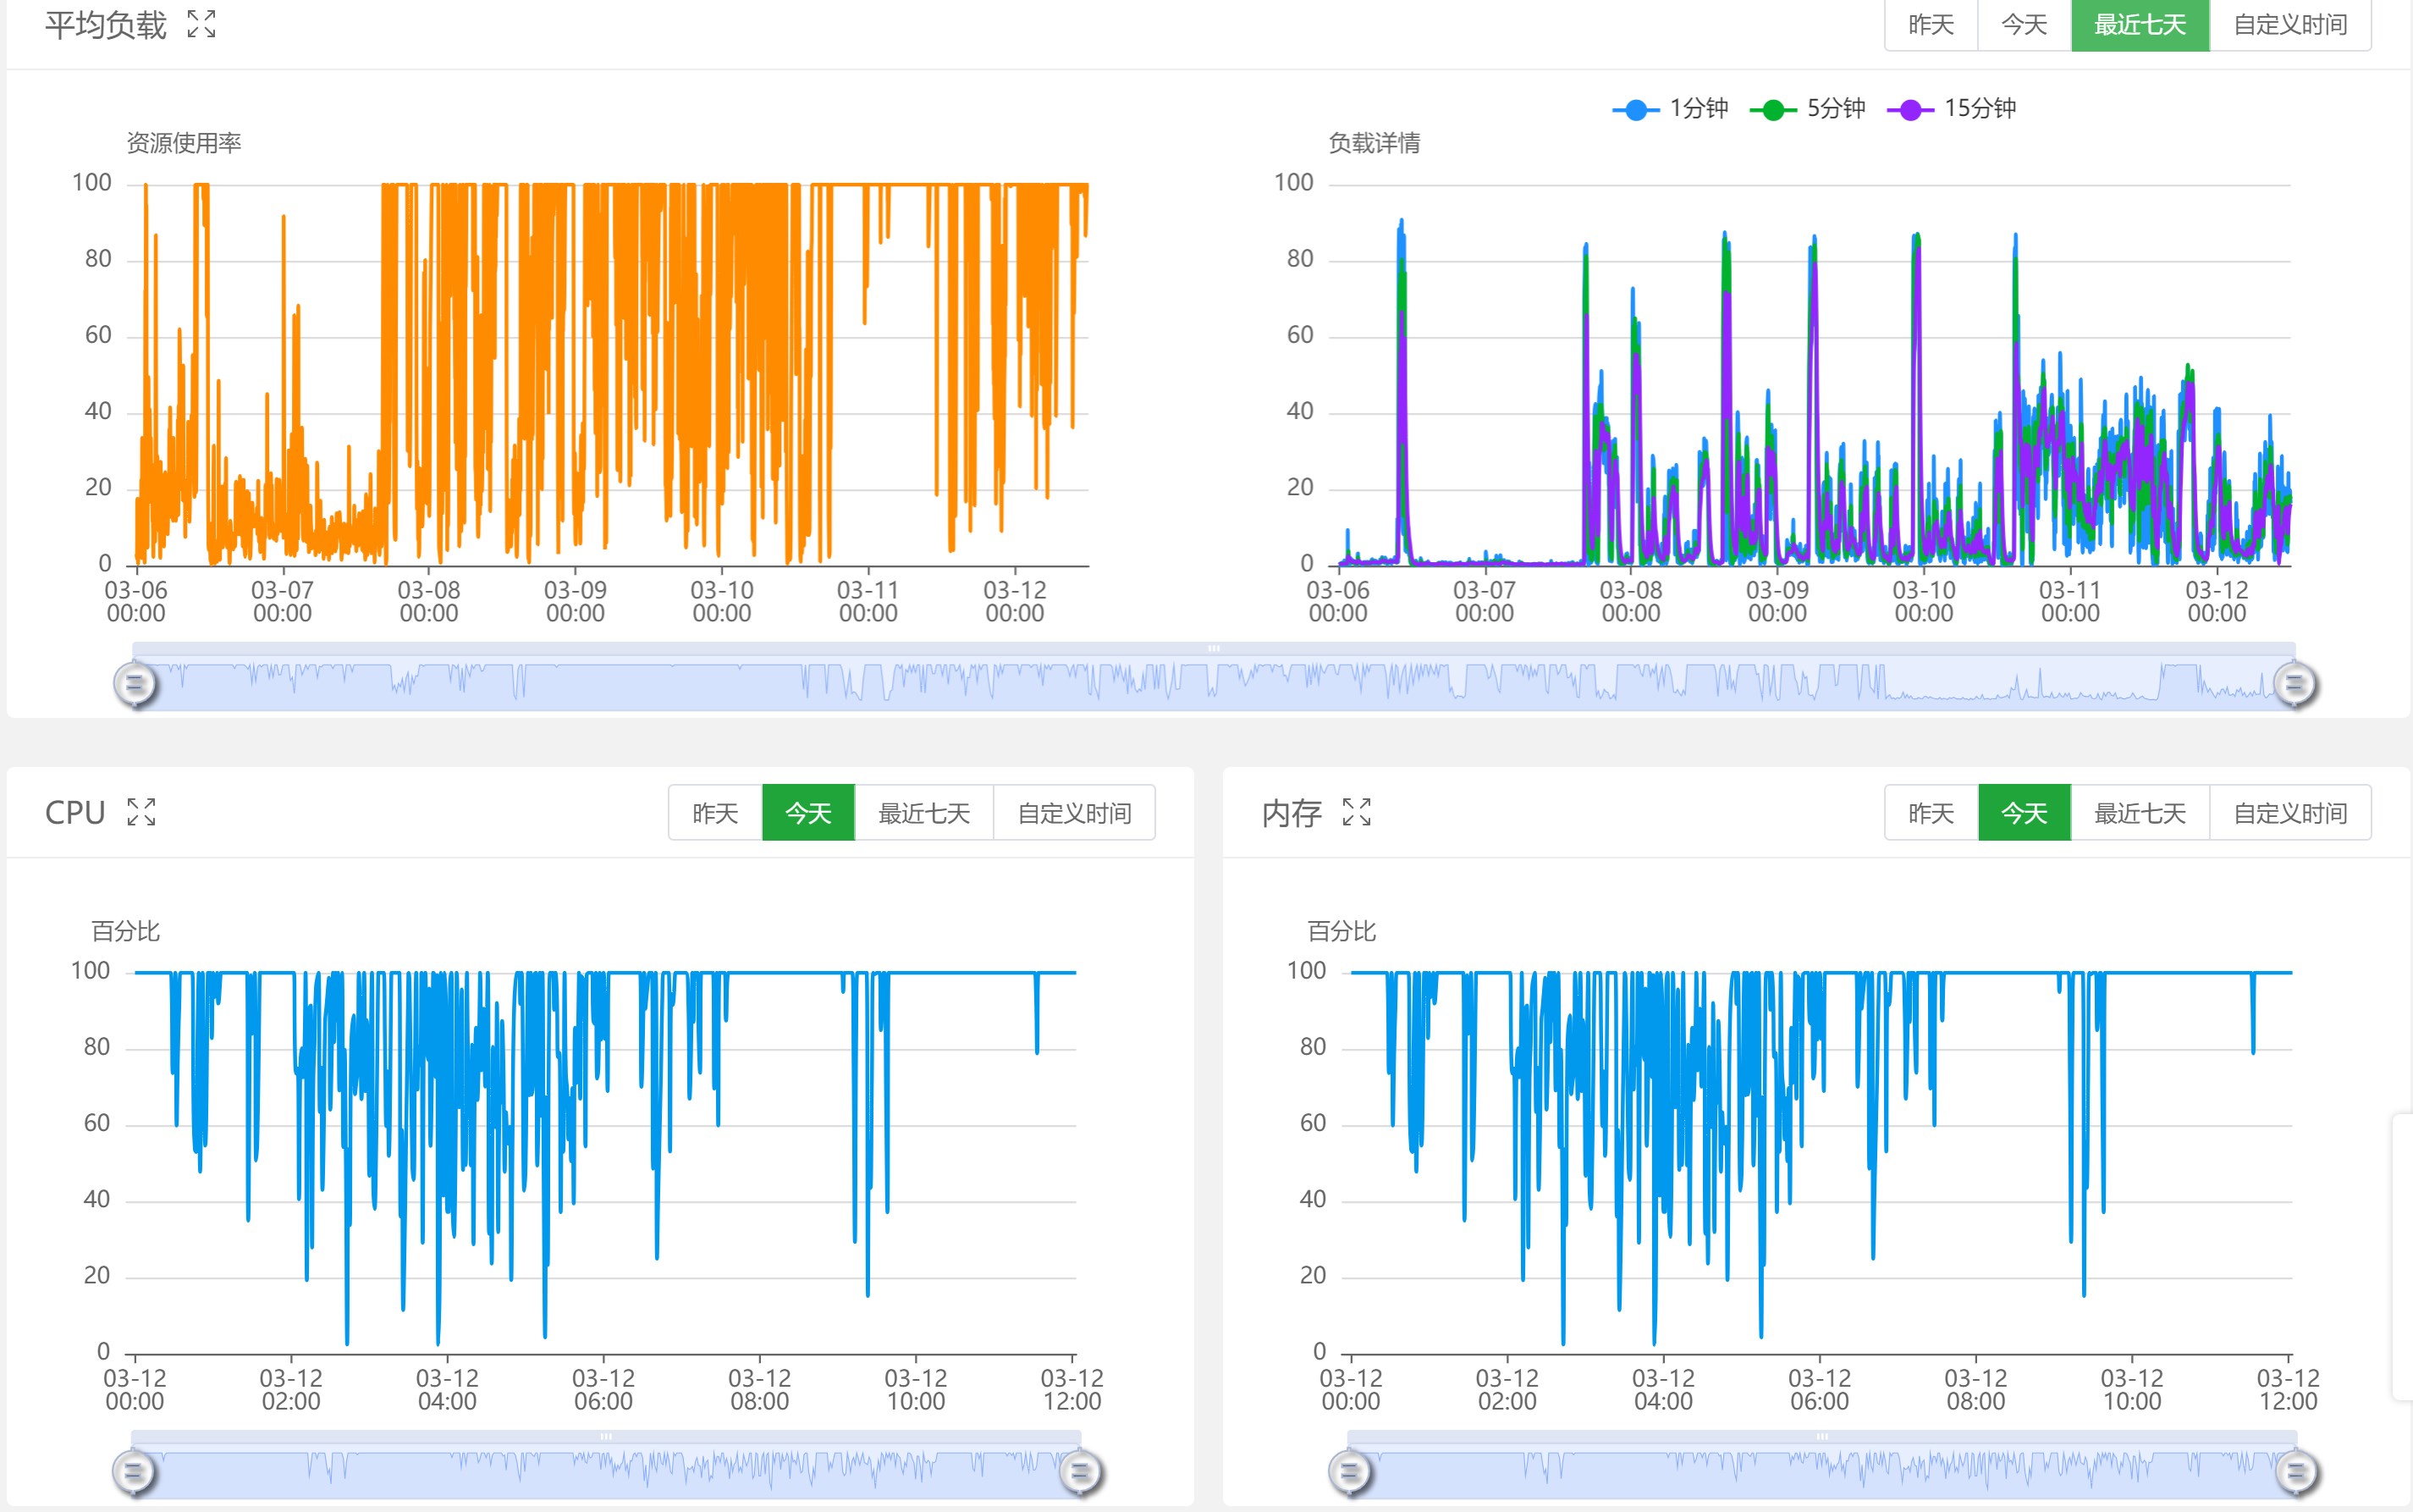Open 自定义时间 for the 平均负载 panel
The image size is (2413, 1512).
[2289, 24]
